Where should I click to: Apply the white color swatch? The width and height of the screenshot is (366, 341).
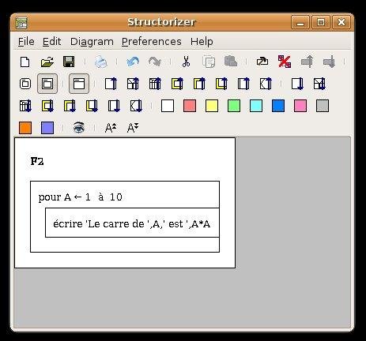[168, 106]
